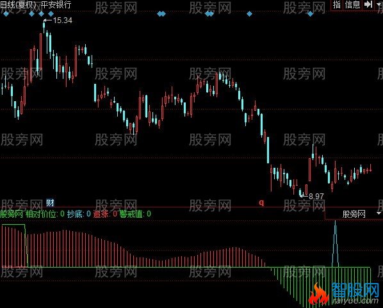Click the blue spike in indicator panel
Viewport: 383px width, 308px height.
coord(336,243)
